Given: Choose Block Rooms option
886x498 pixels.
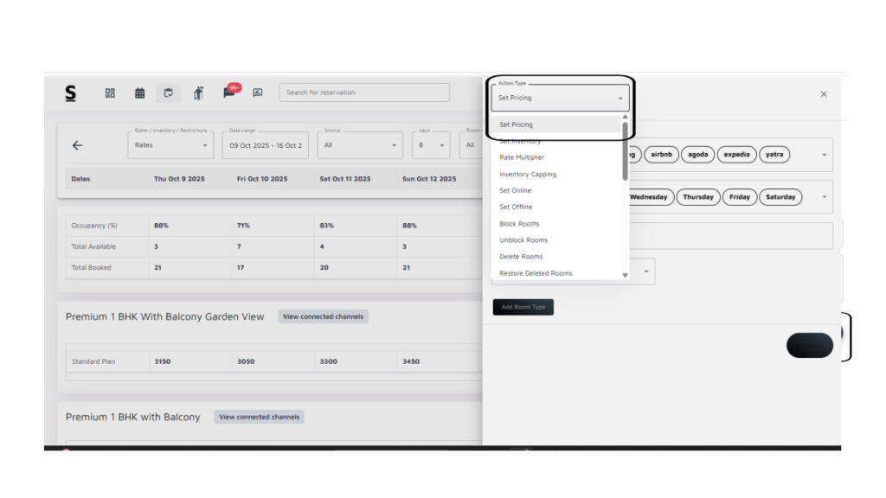Looking at the screenshot, I should (519, 224).
